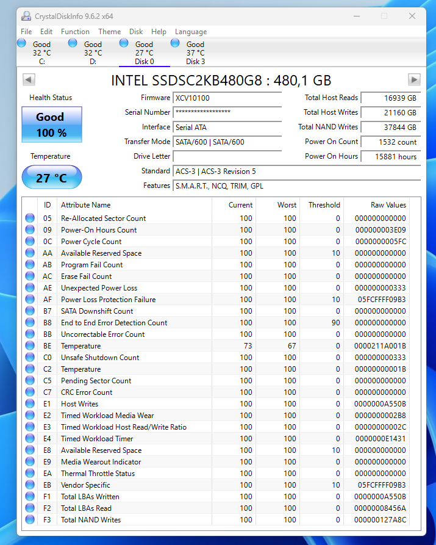This screenshot has width=436, height=545.
Task: Open the Language menu
Action: click(x=191, y=32)
